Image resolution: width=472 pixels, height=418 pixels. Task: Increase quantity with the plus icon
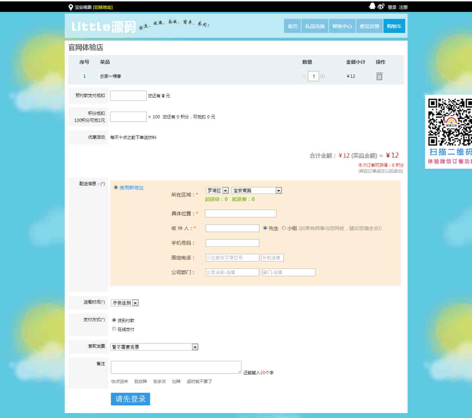322,76
